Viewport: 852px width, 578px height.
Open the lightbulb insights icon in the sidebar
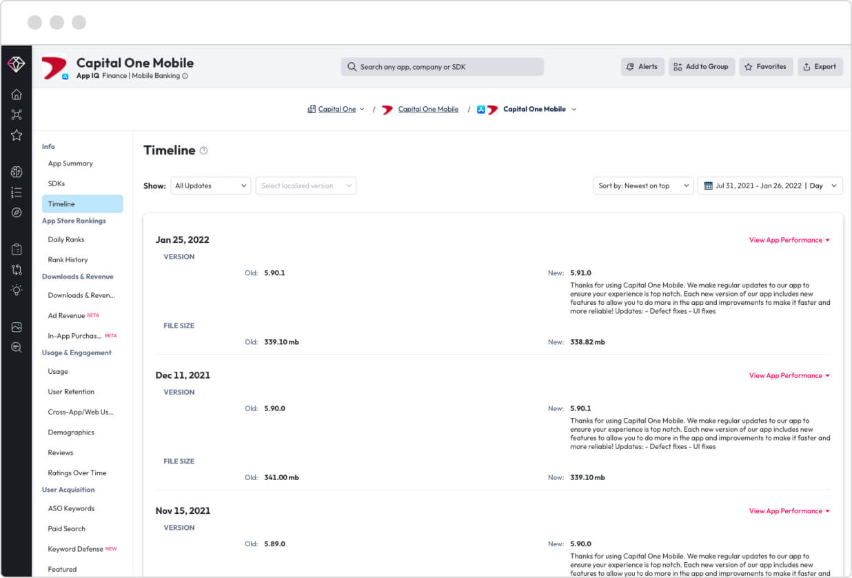[17, 290]
